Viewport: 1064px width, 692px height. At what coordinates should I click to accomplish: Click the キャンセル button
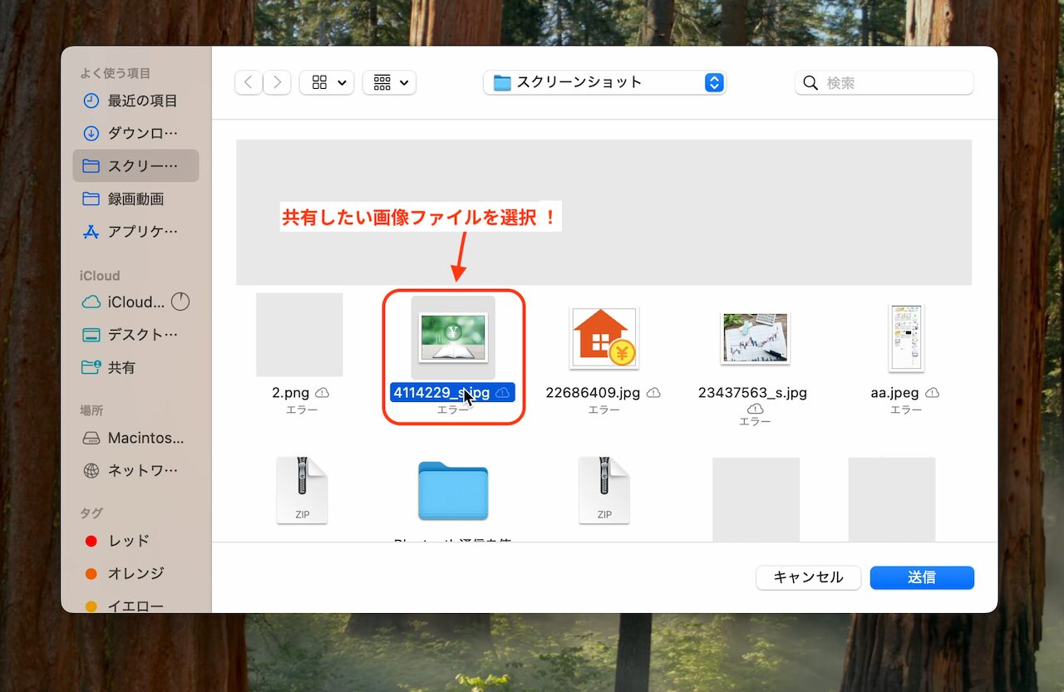[x=808, y=577]
